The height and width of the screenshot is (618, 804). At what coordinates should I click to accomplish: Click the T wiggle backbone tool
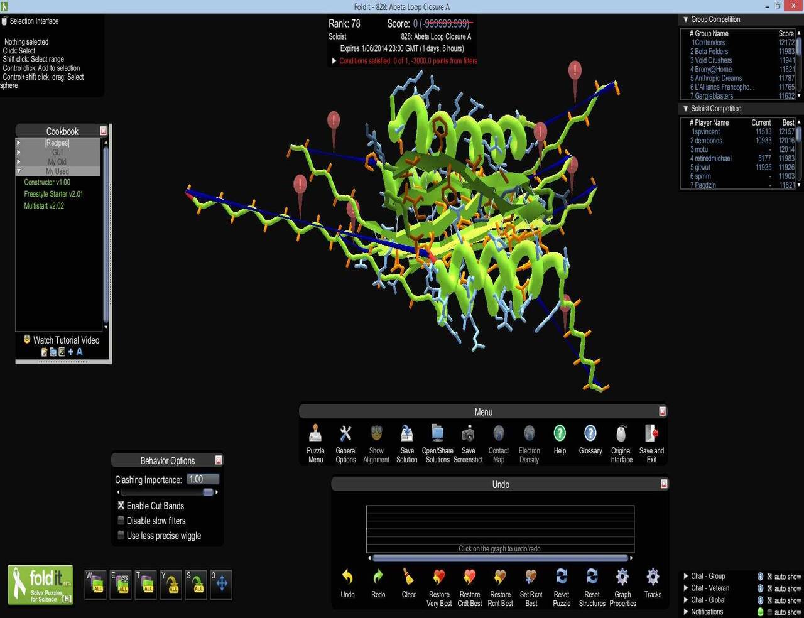(x=146, y=584)
